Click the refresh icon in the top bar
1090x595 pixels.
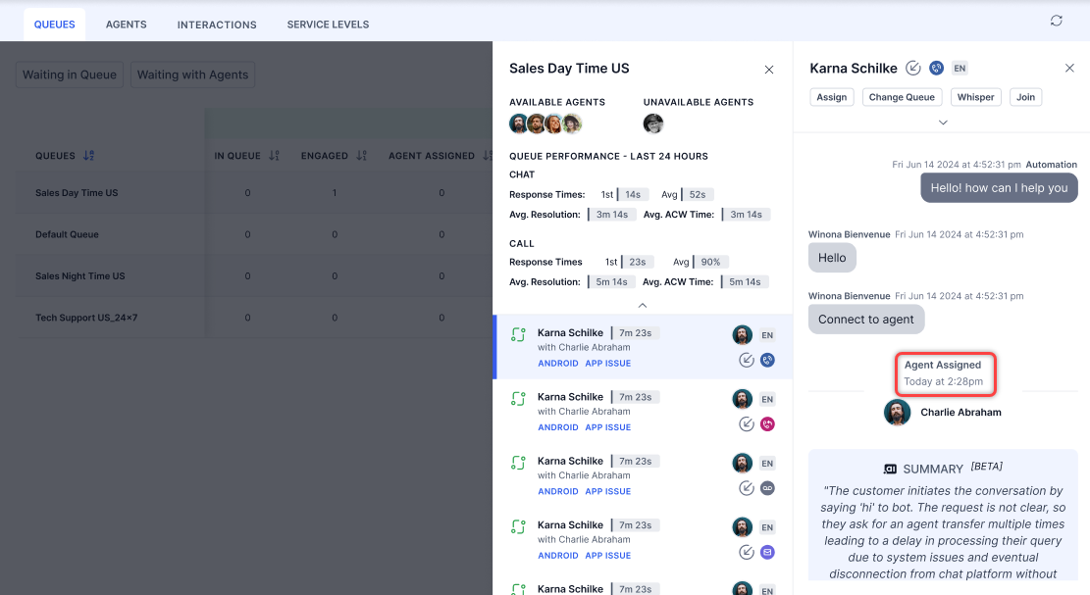coord(1056,21)
